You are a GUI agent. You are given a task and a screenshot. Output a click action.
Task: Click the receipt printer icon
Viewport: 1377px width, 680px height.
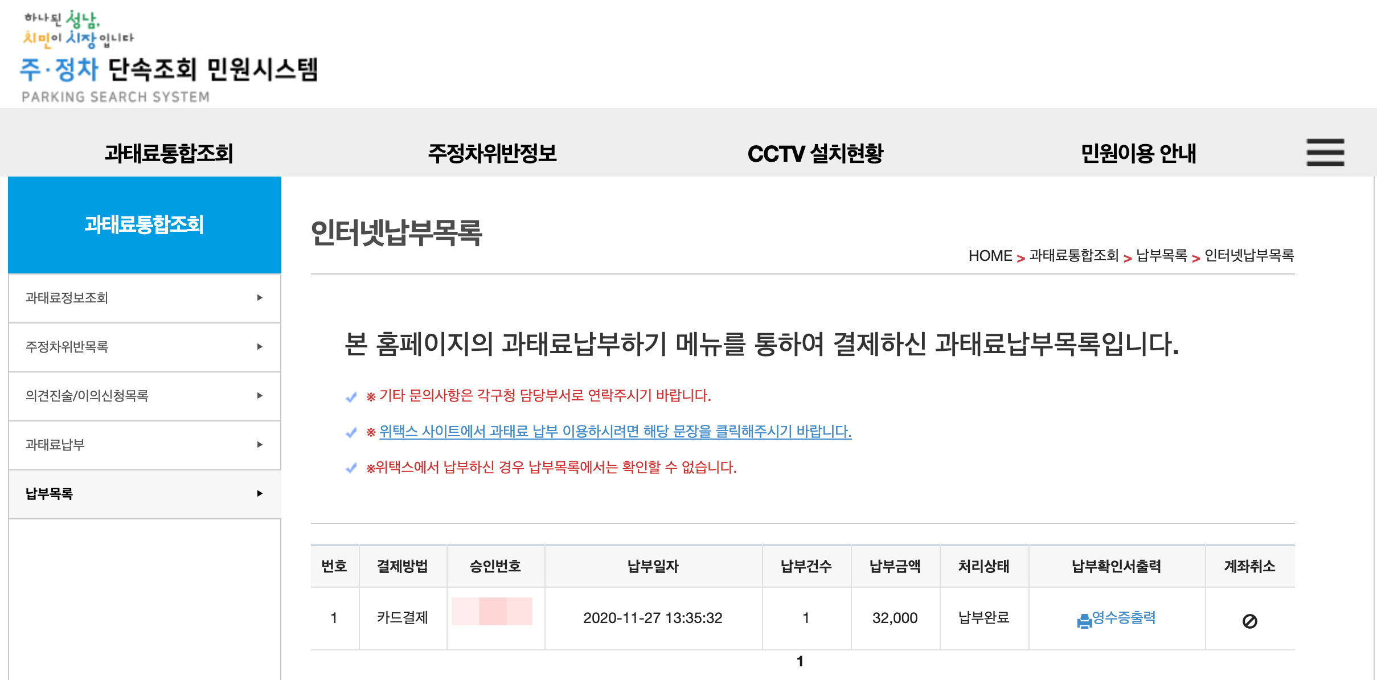(x=1084, y=621)
